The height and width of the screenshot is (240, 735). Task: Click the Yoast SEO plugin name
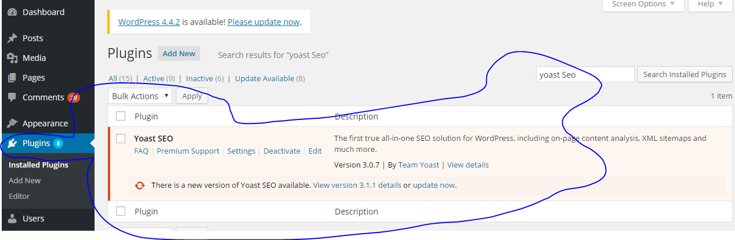click(153, 139)
